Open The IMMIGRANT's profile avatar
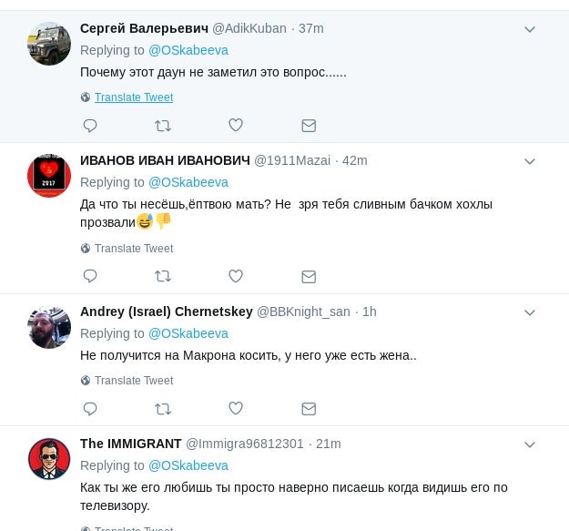This screenshot has height=531, width=569. coord(49,459)
